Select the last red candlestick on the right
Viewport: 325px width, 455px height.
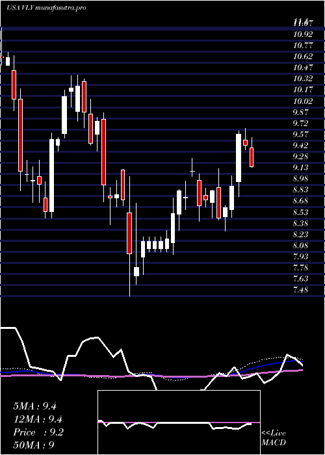click(252, 157)
